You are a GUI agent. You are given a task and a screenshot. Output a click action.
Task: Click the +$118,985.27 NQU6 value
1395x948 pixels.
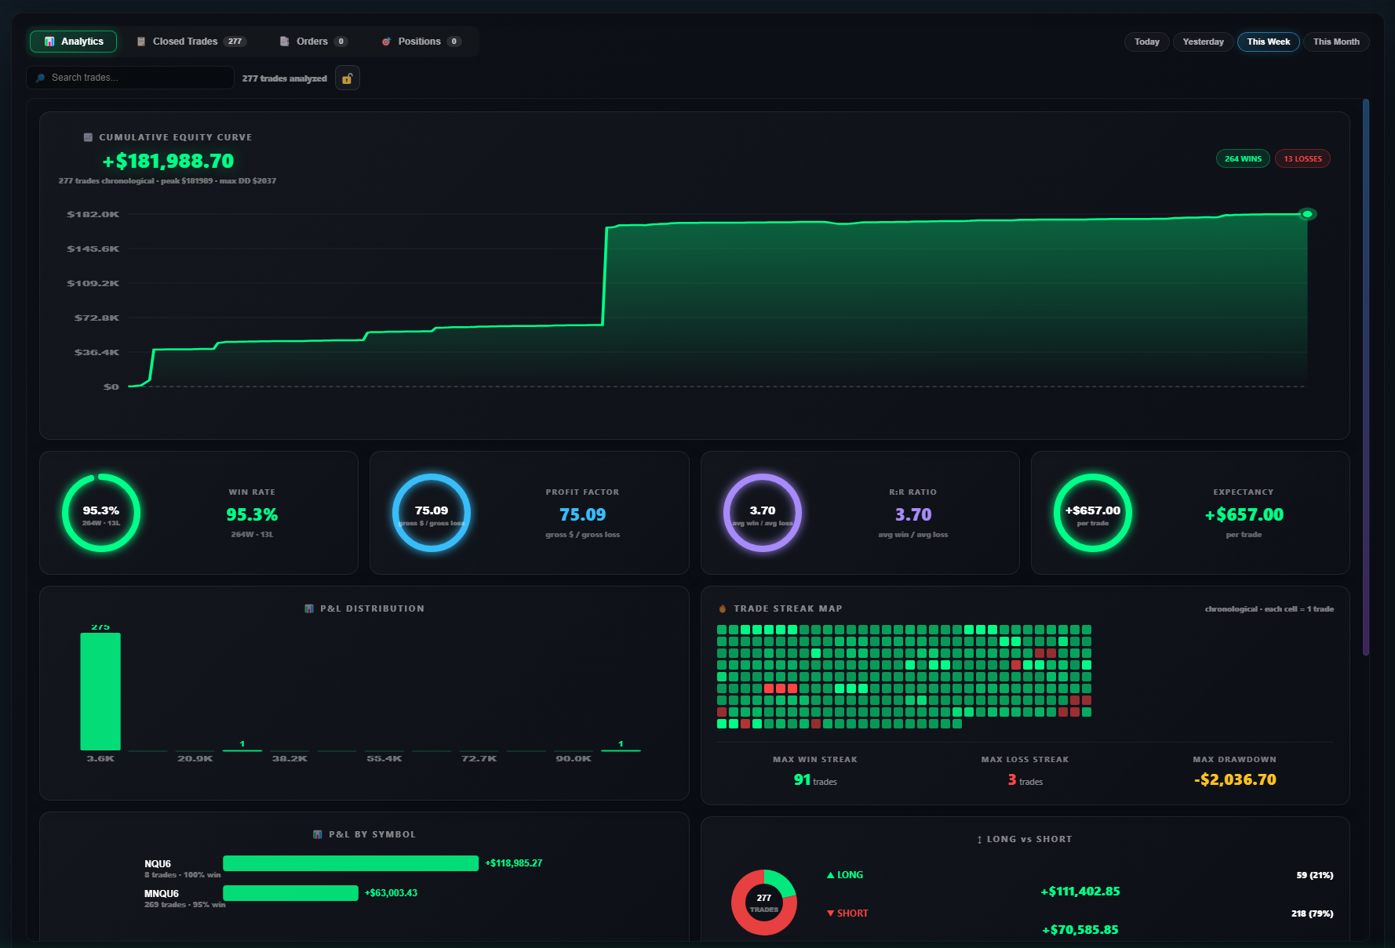point(514,863)
